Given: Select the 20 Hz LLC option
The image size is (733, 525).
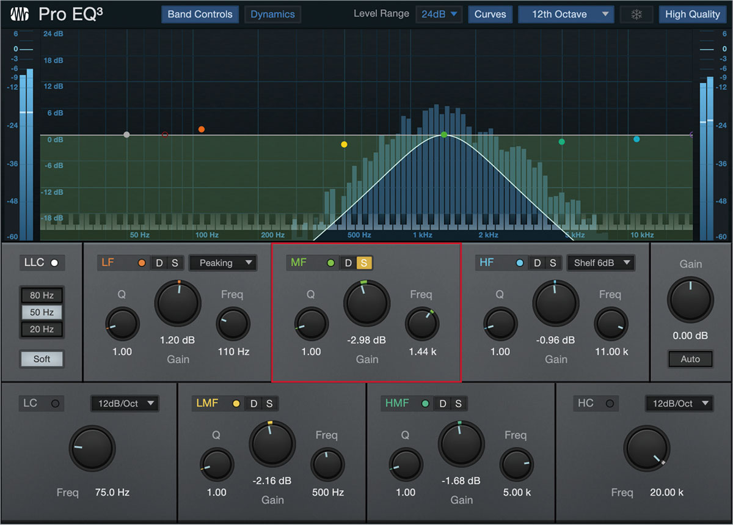Looking at the screenshot, I should click(x=42, y=329).
